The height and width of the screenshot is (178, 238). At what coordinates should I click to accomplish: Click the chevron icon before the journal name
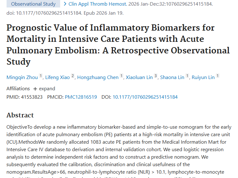pos(65,4)
